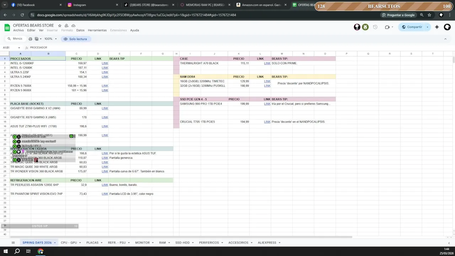This screenshot has height=256, width=455.
Task: Select cell GIGABYTE B550 GAMING X V2 (AM4)
Action: tap(38, 108)
